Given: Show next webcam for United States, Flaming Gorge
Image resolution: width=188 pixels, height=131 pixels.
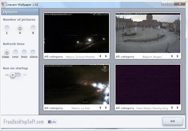Looking at the screenshot, I should click(177, 108).
